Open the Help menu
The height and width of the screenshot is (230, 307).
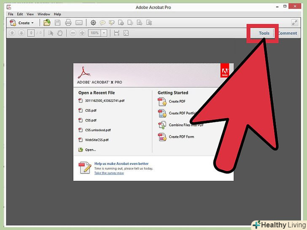[x=57, y=14]
